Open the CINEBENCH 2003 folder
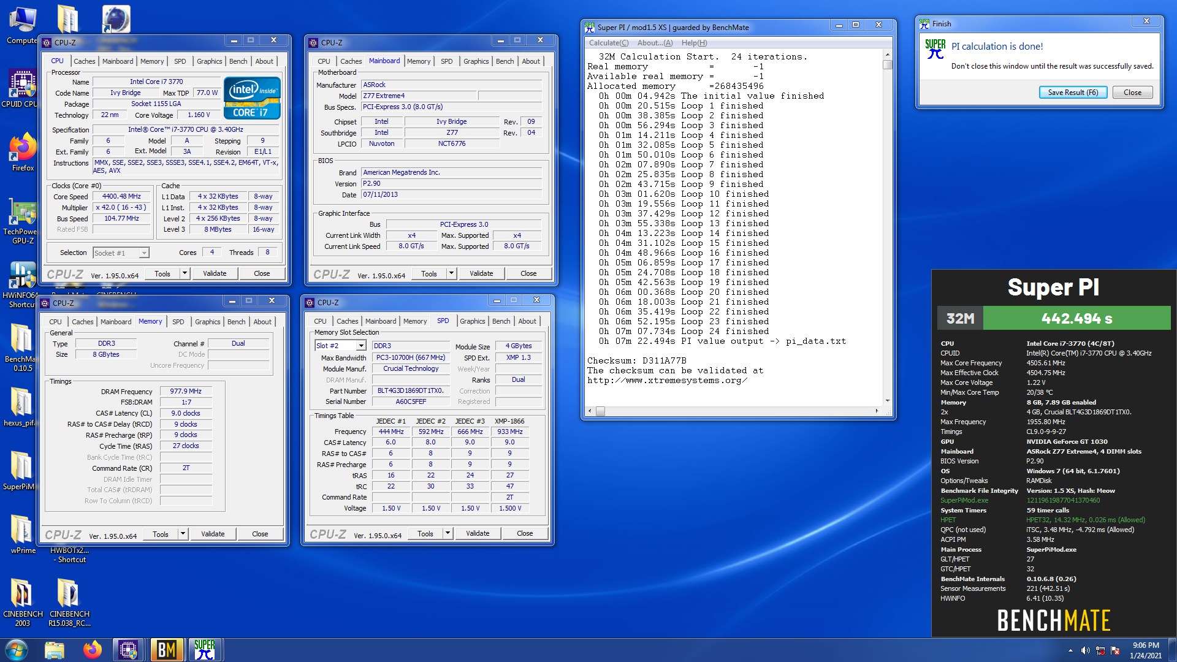 pos(22,602)
